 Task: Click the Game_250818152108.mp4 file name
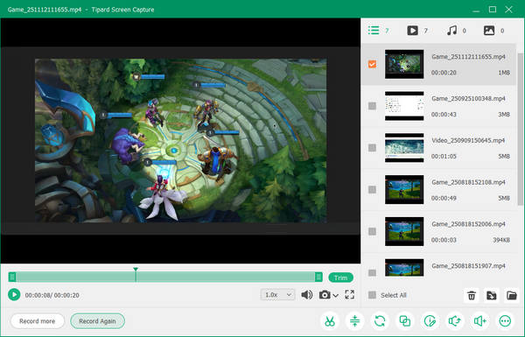[x=468, y=182]
